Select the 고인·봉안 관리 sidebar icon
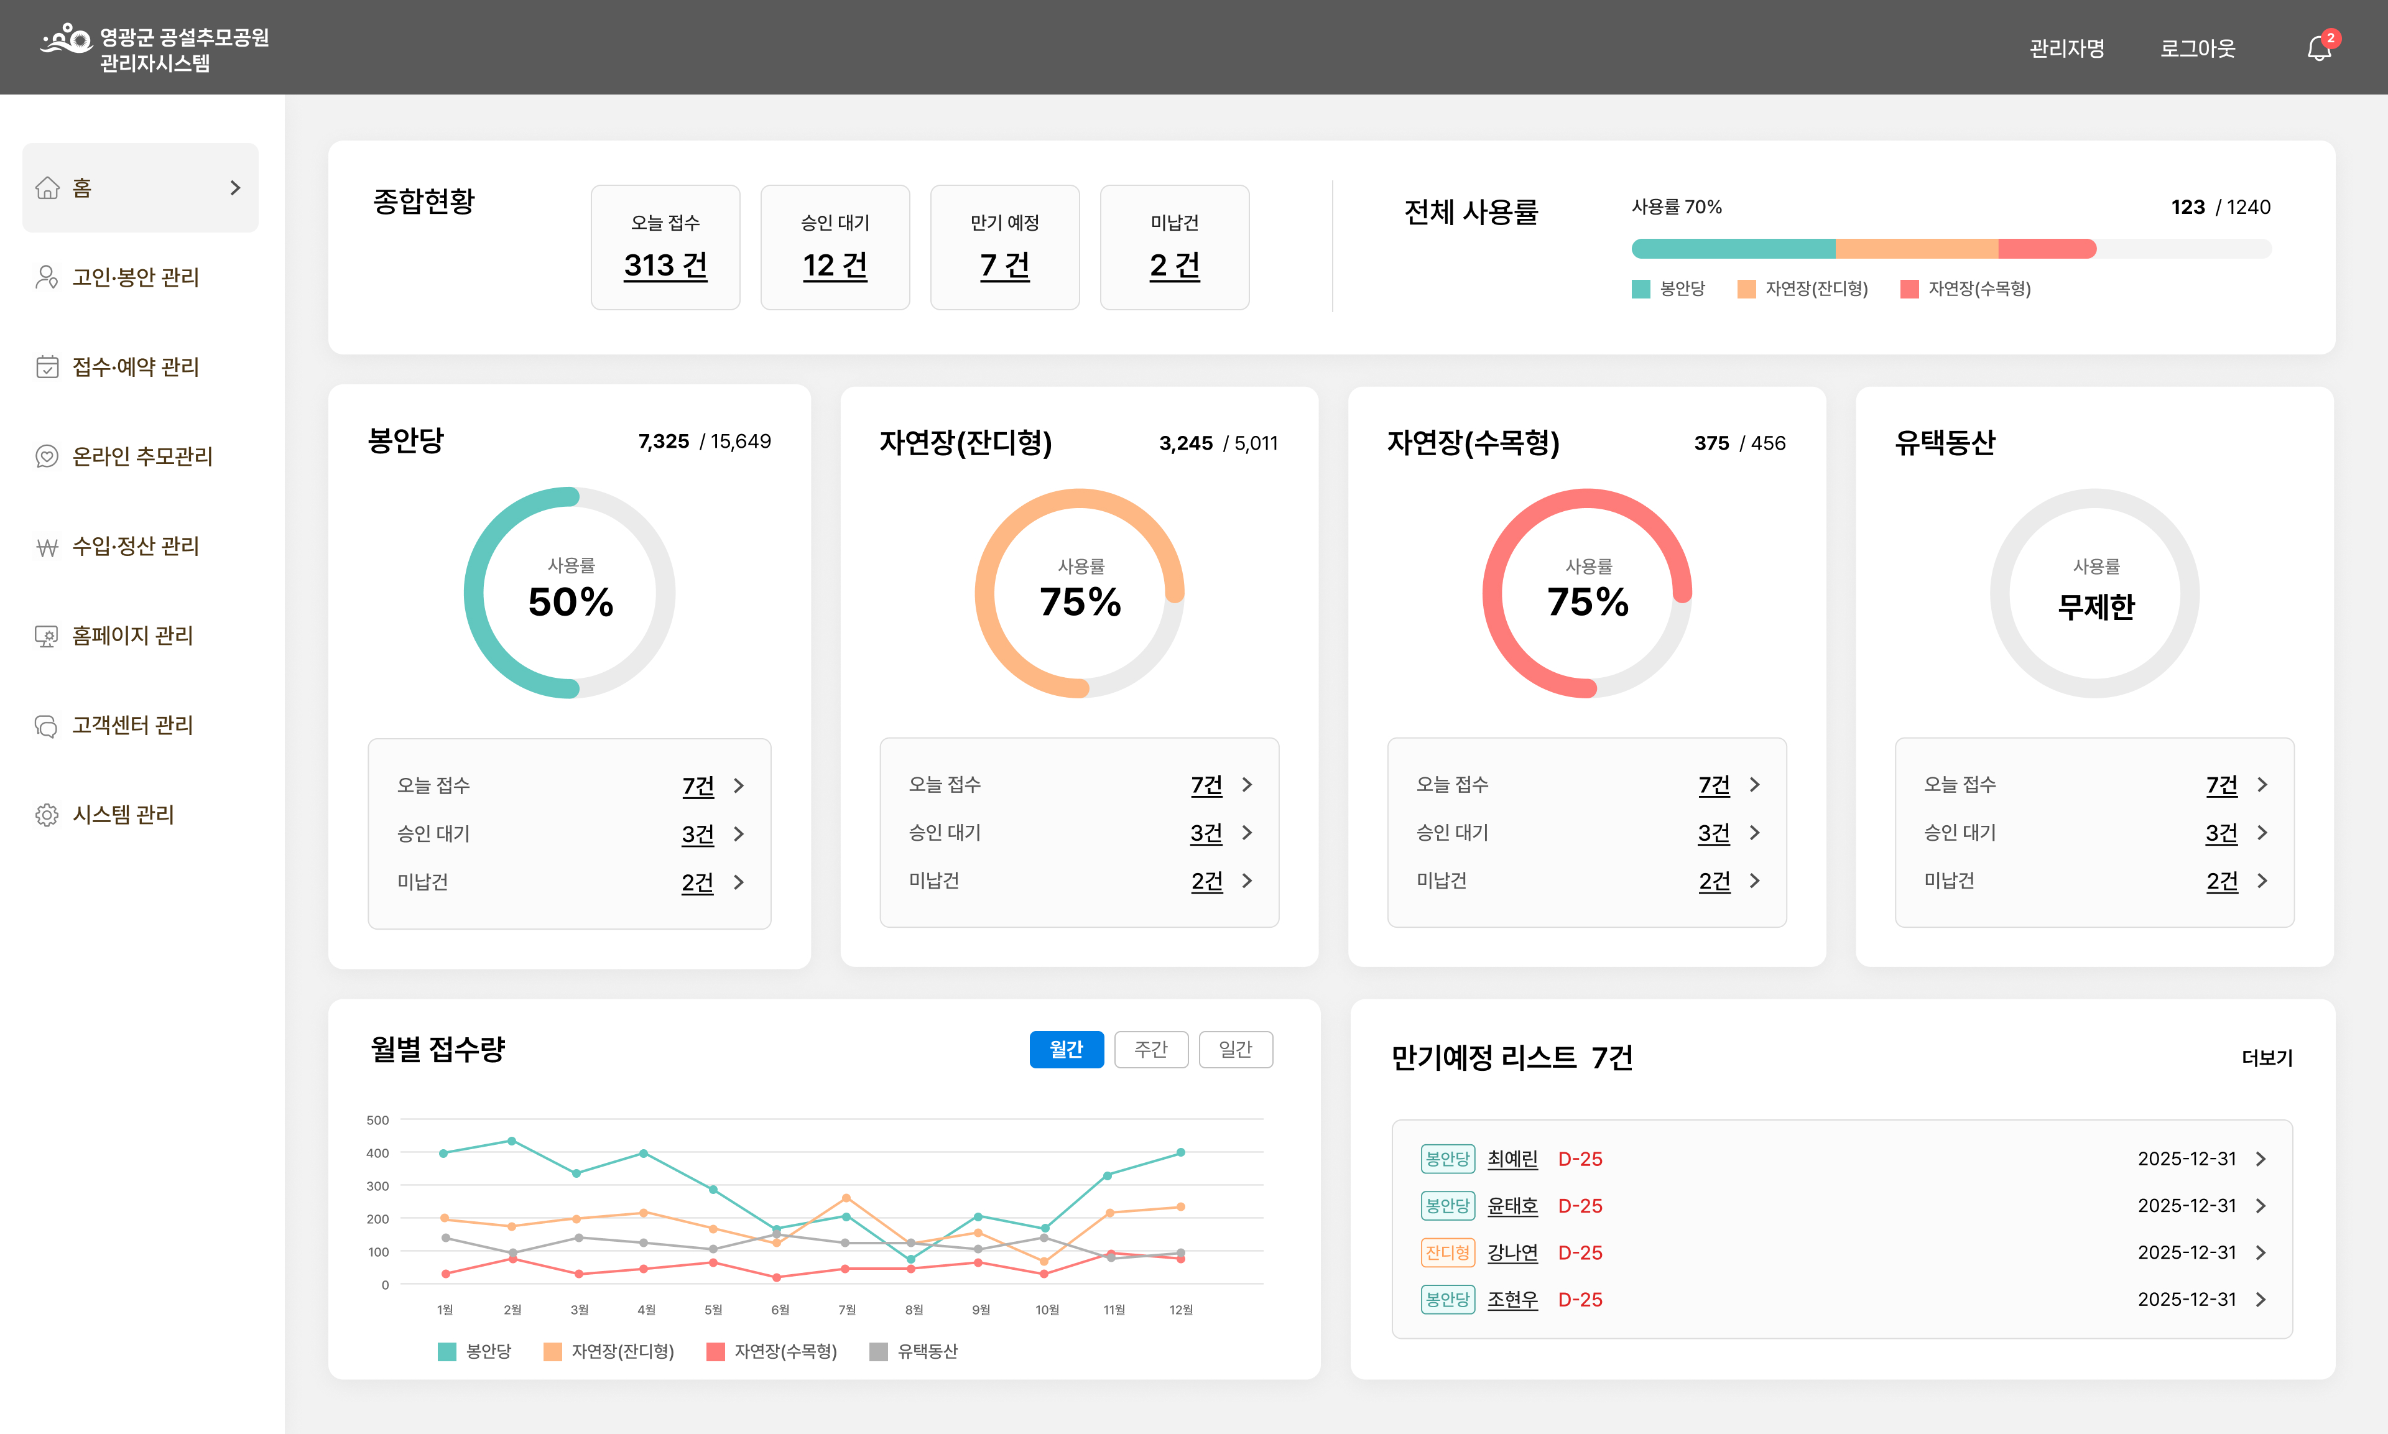 (x=47, y=279)
